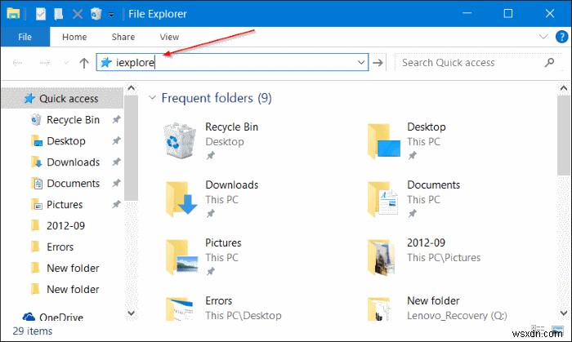
Task: Select the New folder on Lenovo_Recovery icon
Action: [x=379, y=309]
